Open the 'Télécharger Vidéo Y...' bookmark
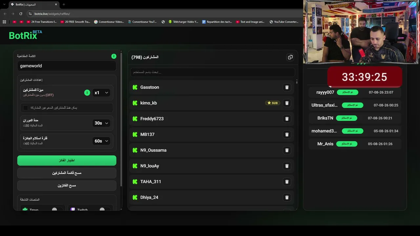 (x=183, y=22)
